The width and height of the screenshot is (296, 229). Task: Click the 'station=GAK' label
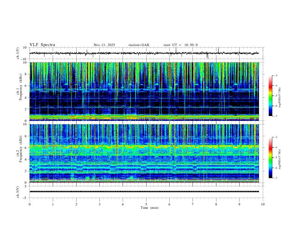pyautogui.click(x=139, y=45)
